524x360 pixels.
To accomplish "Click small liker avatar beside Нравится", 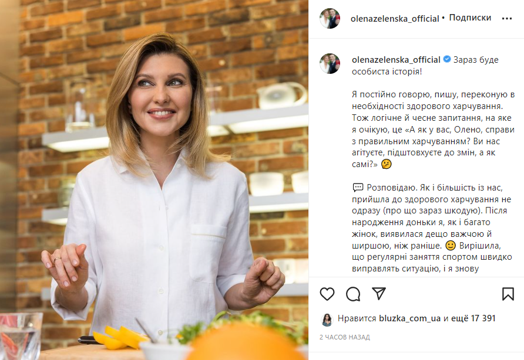I will click(x=327, y=320).
